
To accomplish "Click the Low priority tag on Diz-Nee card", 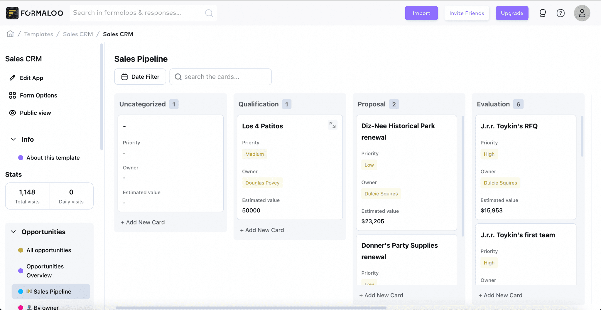I will click(x=369, y=165).
